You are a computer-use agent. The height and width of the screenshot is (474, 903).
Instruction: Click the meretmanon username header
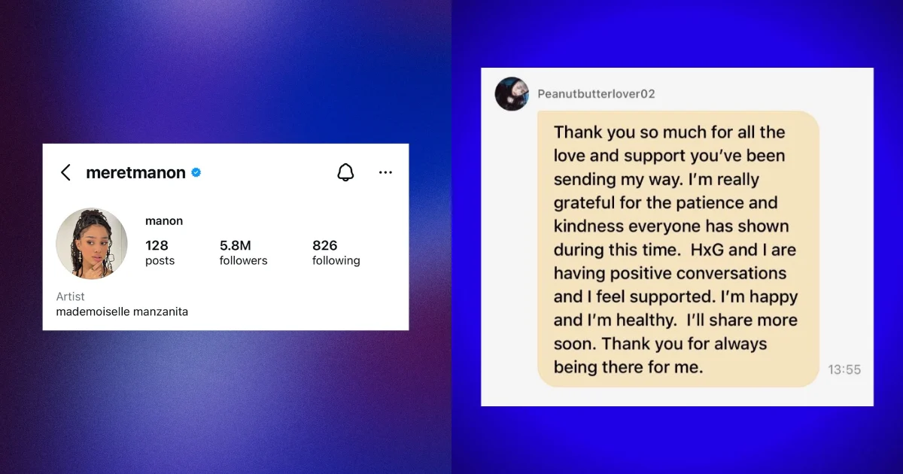(x=135, y=172)
